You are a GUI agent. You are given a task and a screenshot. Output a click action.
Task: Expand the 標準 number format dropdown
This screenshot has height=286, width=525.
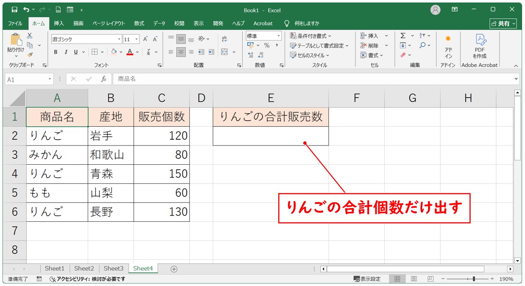tap(278, 36)
